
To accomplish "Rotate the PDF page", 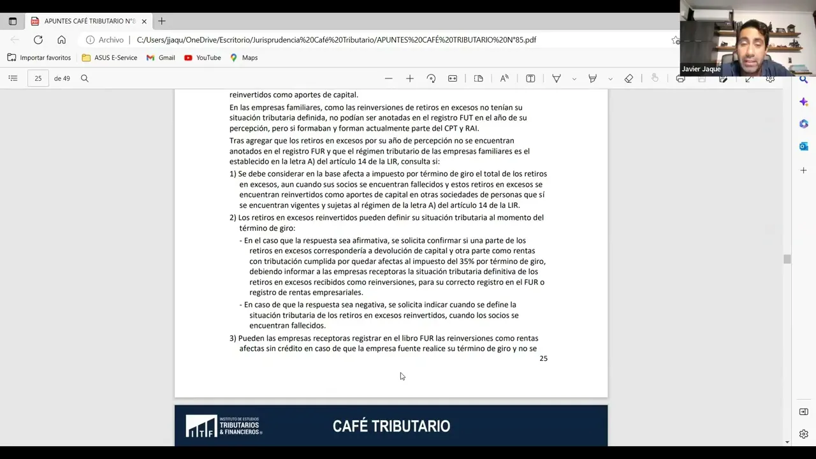I will click(431, 78).
